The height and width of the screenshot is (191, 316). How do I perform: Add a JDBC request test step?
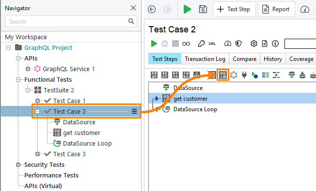pos(186,75)
